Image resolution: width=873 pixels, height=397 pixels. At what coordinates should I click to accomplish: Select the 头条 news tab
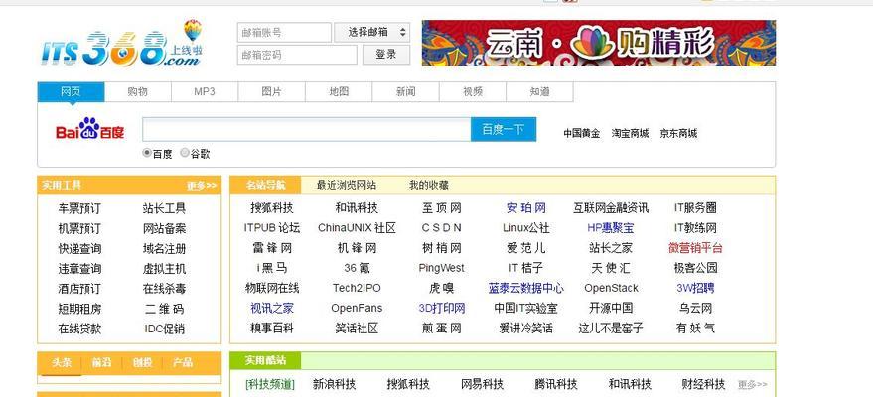[62, 362]
